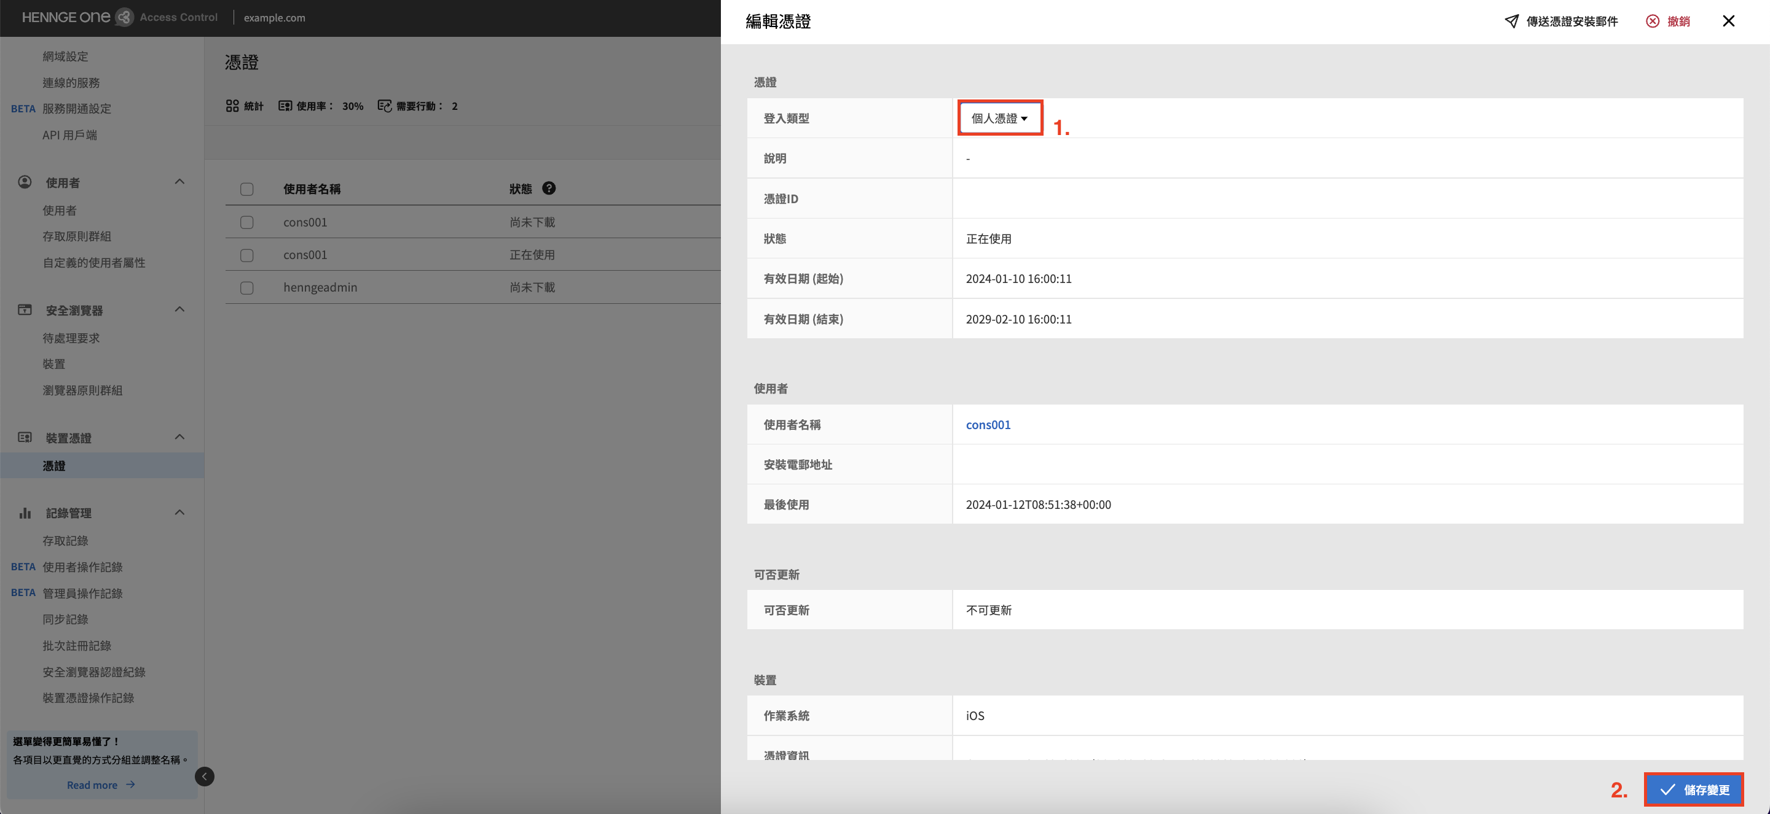This screenshot has height=814, width=1770.
Task: Click the 正在使用 status value in panel
Action: (x=989, y=239)
